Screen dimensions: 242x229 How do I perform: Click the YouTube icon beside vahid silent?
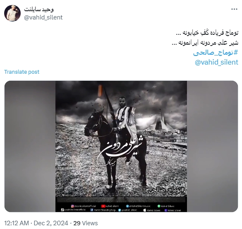pyautogui.click(x=103, y=206)
